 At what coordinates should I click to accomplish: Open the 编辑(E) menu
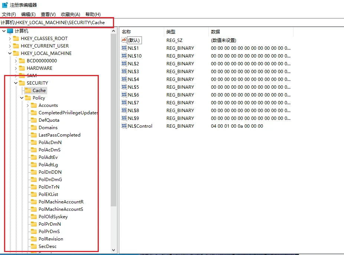28,14
